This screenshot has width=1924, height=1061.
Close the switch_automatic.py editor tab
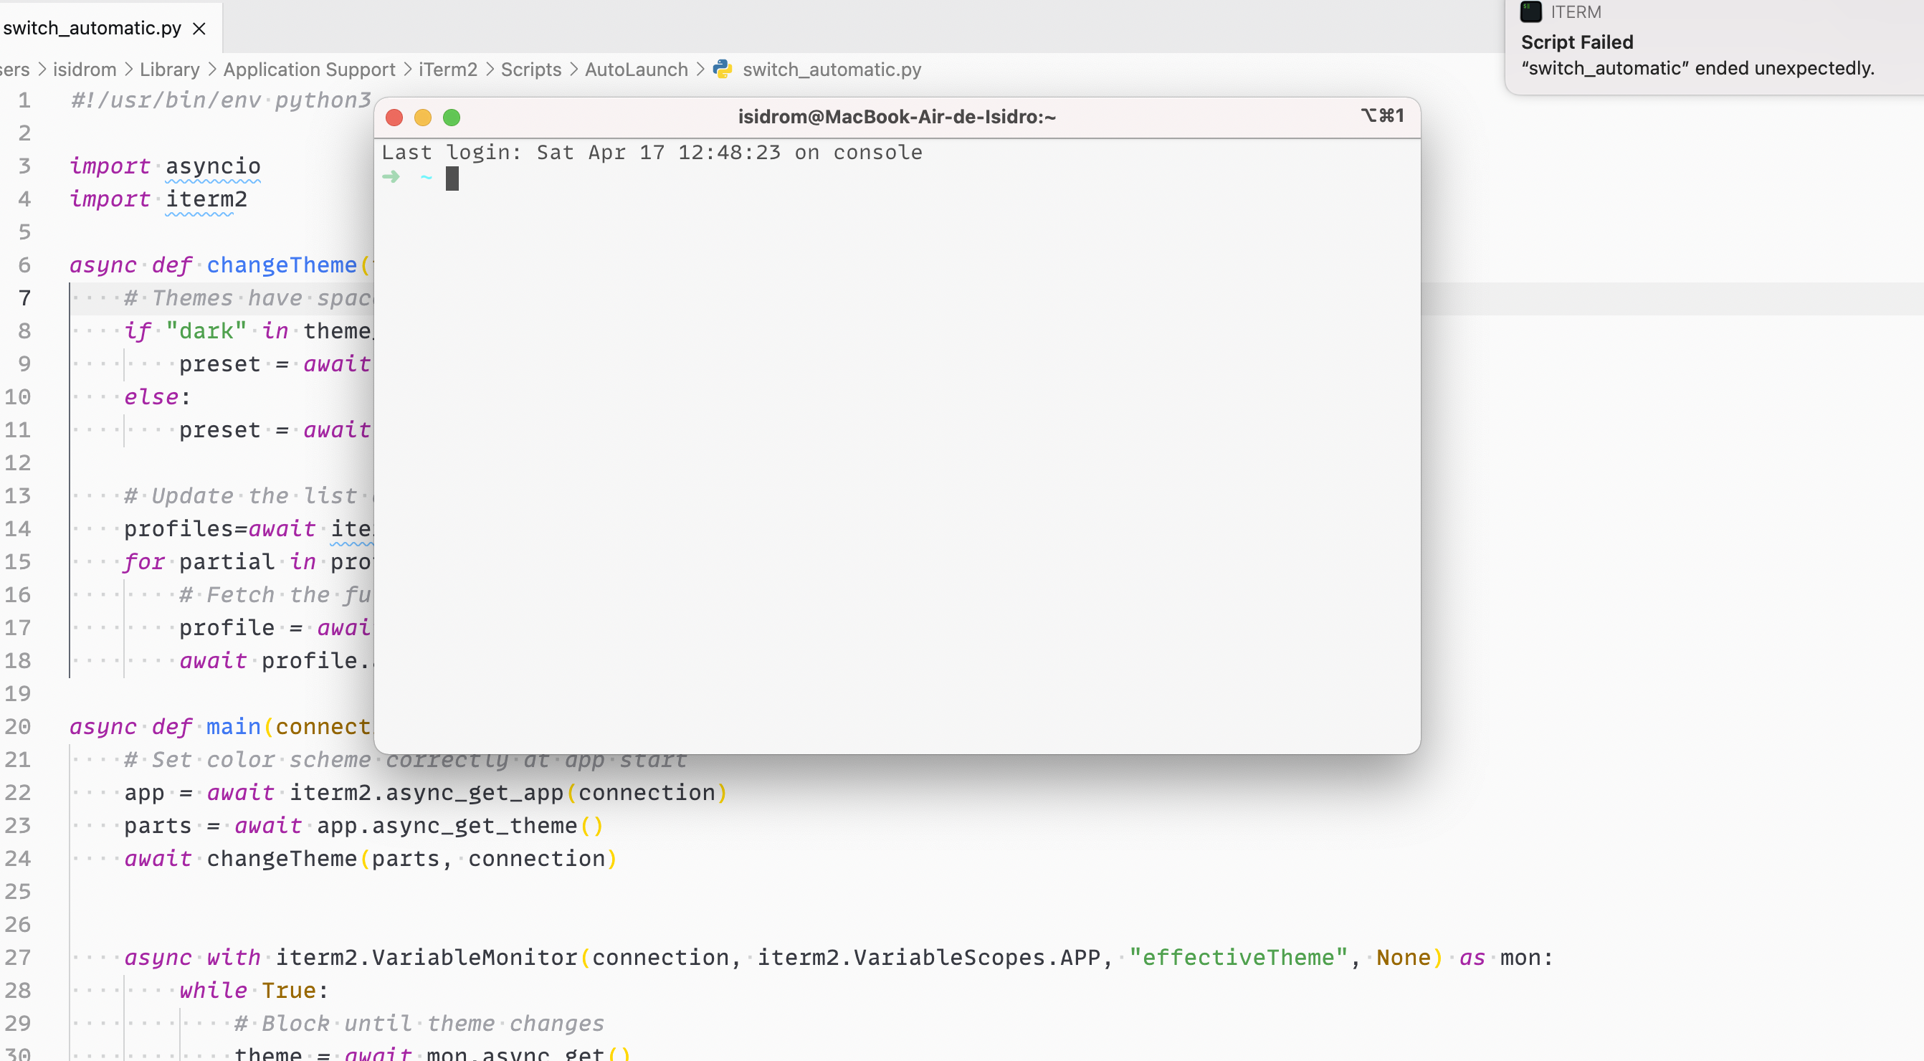[199, 29]
